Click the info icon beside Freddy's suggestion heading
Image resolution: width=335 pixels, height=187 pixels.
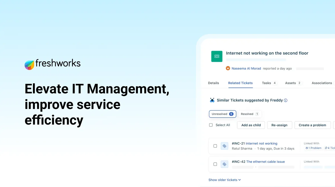[x=285, y=100]
